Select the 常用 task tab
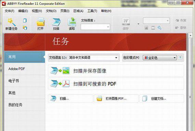The width and height of the screenshot is (195, 131). click(25, 57)
